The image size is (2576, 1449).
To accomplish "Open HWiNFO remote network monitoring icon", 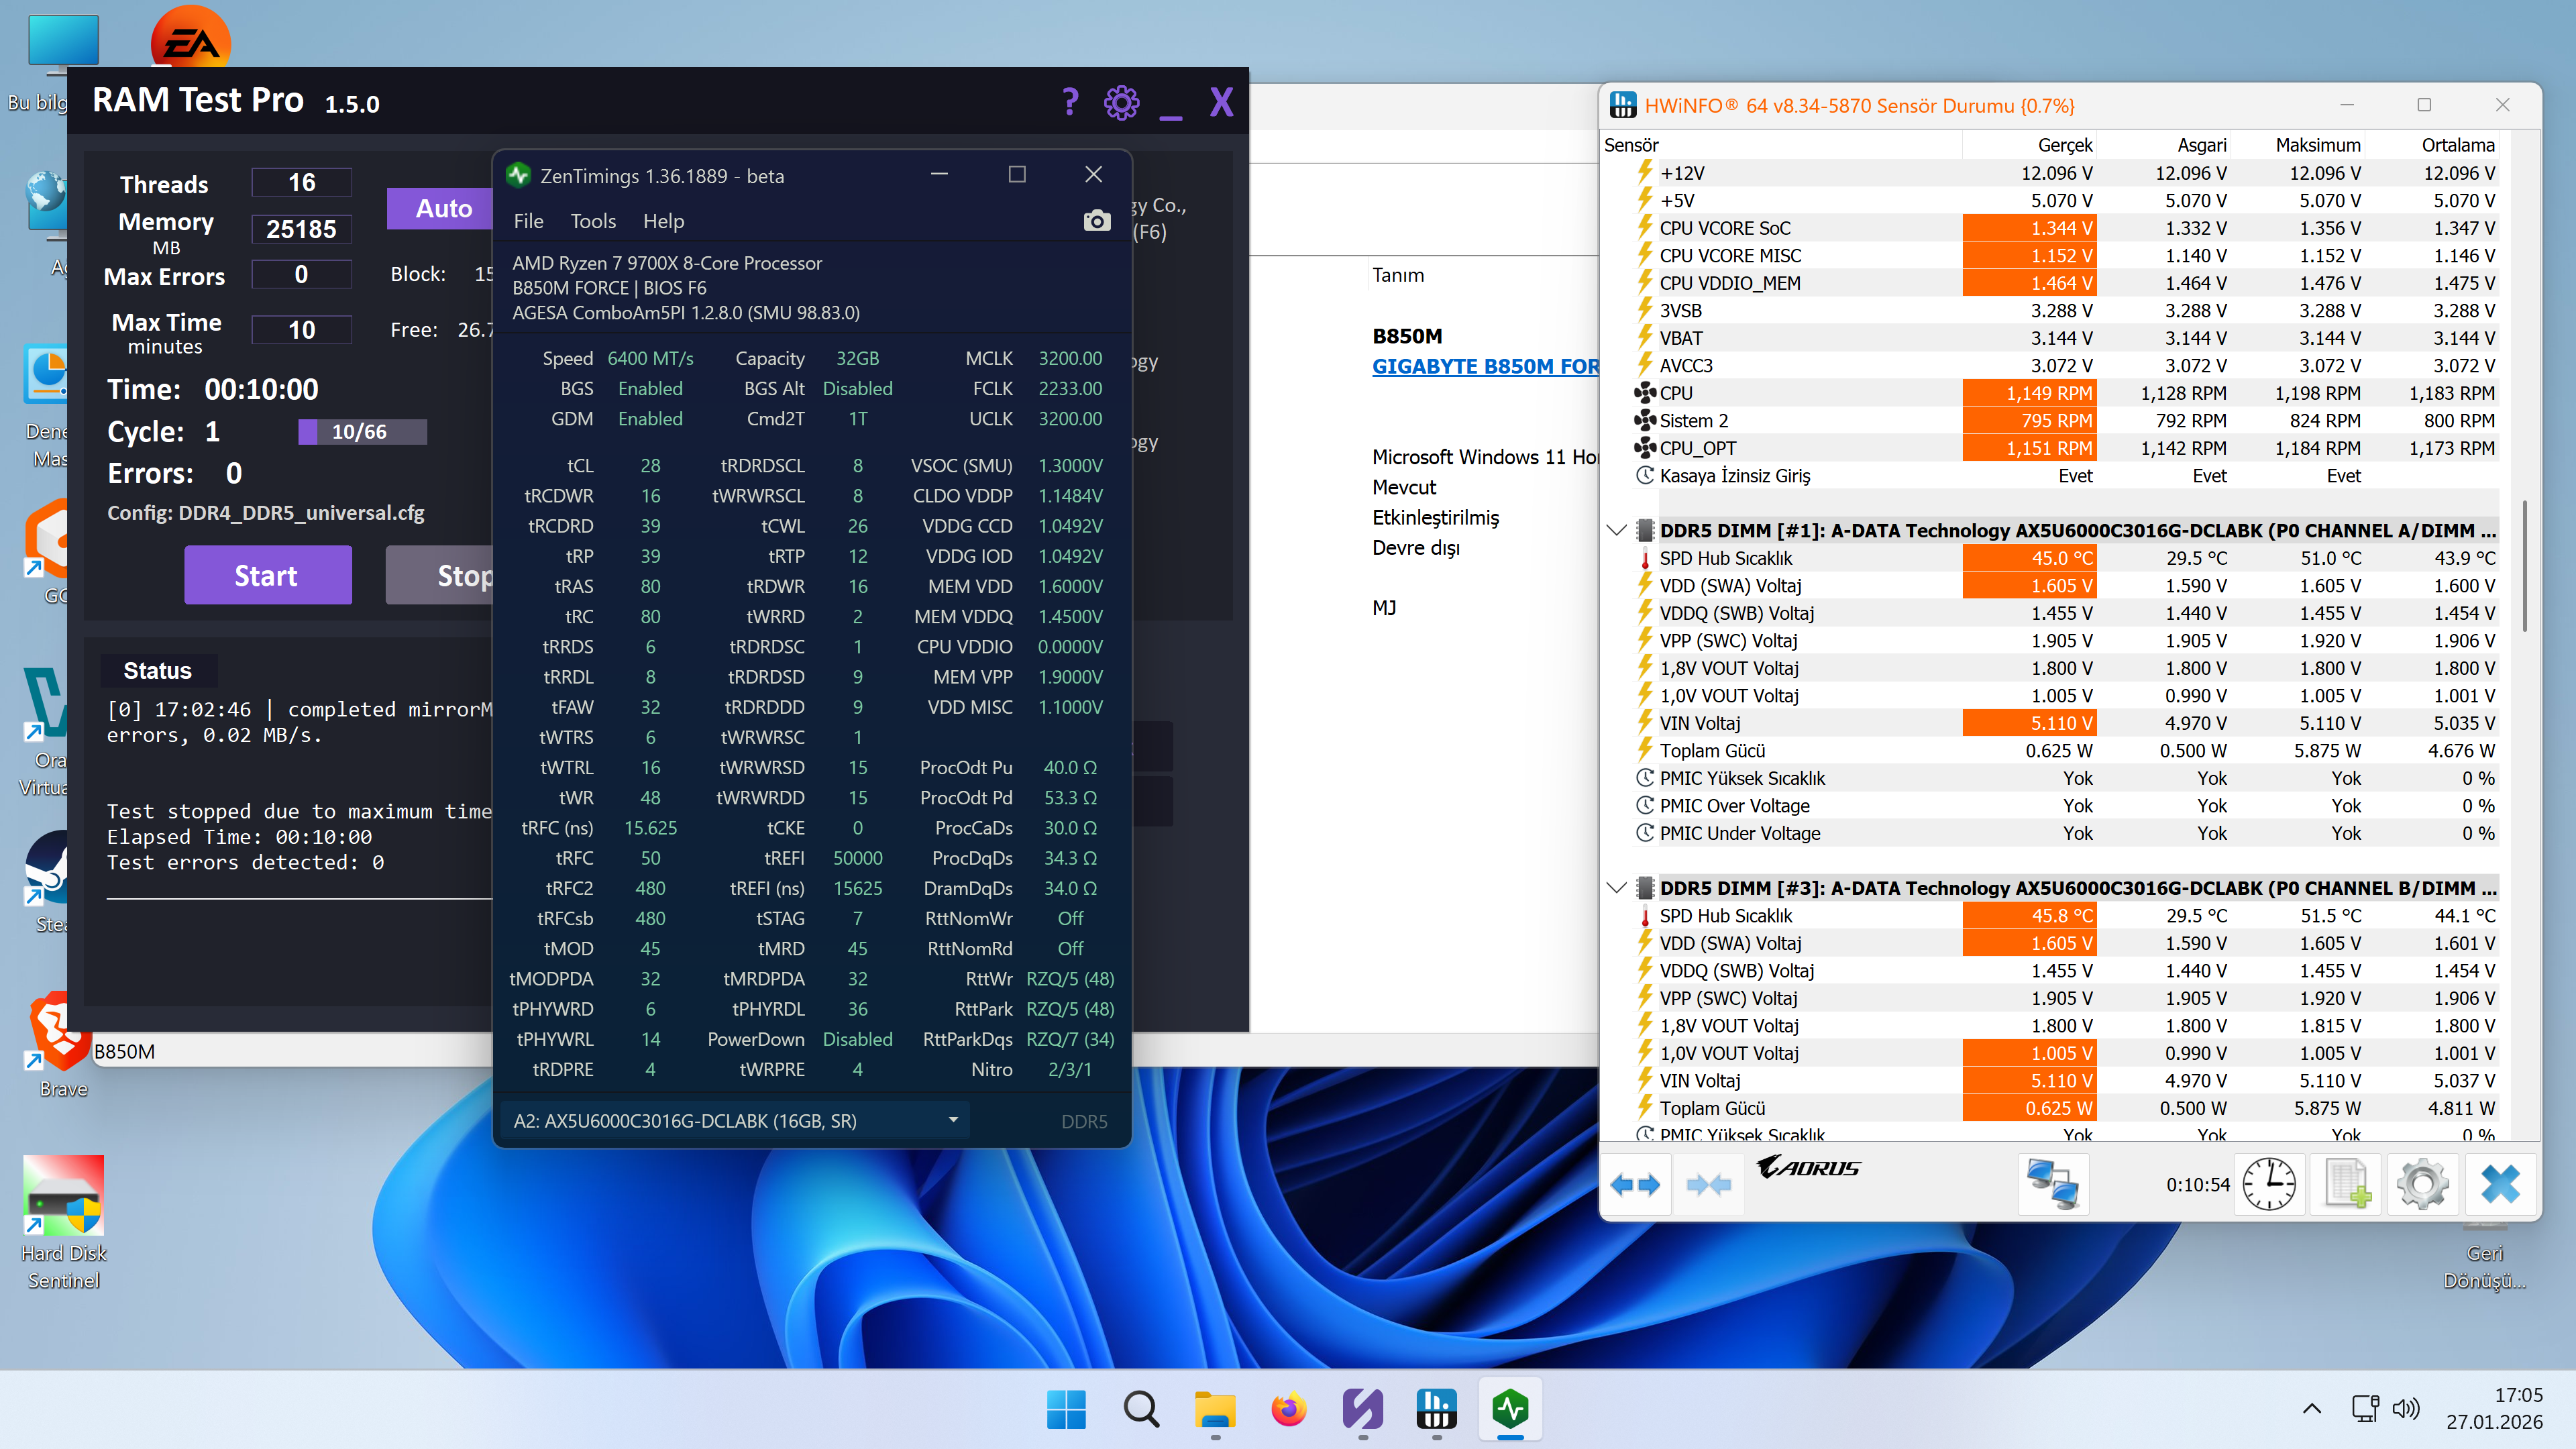I will tap(2053, 1185).
